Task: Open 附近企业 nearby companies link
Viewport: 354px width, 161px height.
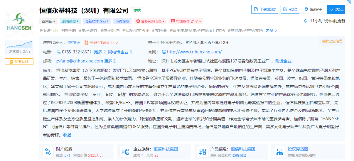Action: pyautogui.click(x=283, y=61)
